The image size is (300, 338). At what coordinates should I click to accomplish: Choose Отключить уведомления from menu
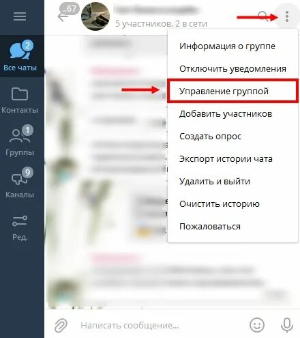click(x=232, y=69)
